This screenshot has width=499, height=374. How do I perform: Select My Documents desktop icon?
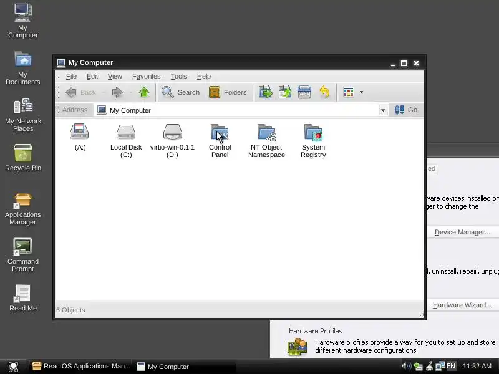pyautogui.click(x=23, y=68)
